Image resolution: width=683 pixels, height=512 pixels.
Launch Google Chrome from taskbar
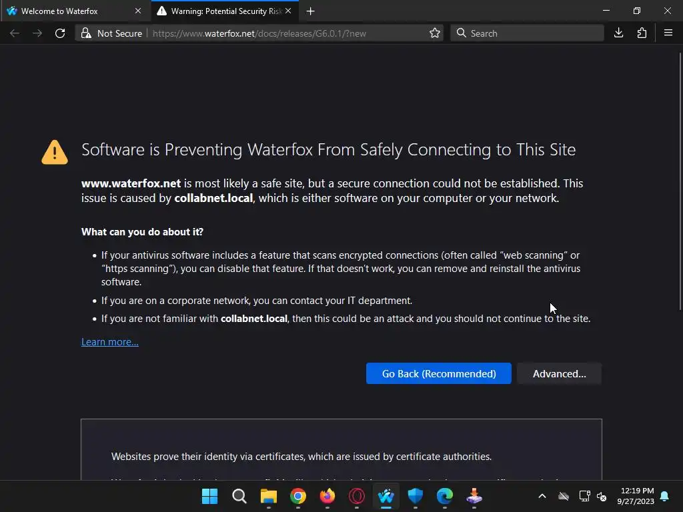tap(298, 496)
